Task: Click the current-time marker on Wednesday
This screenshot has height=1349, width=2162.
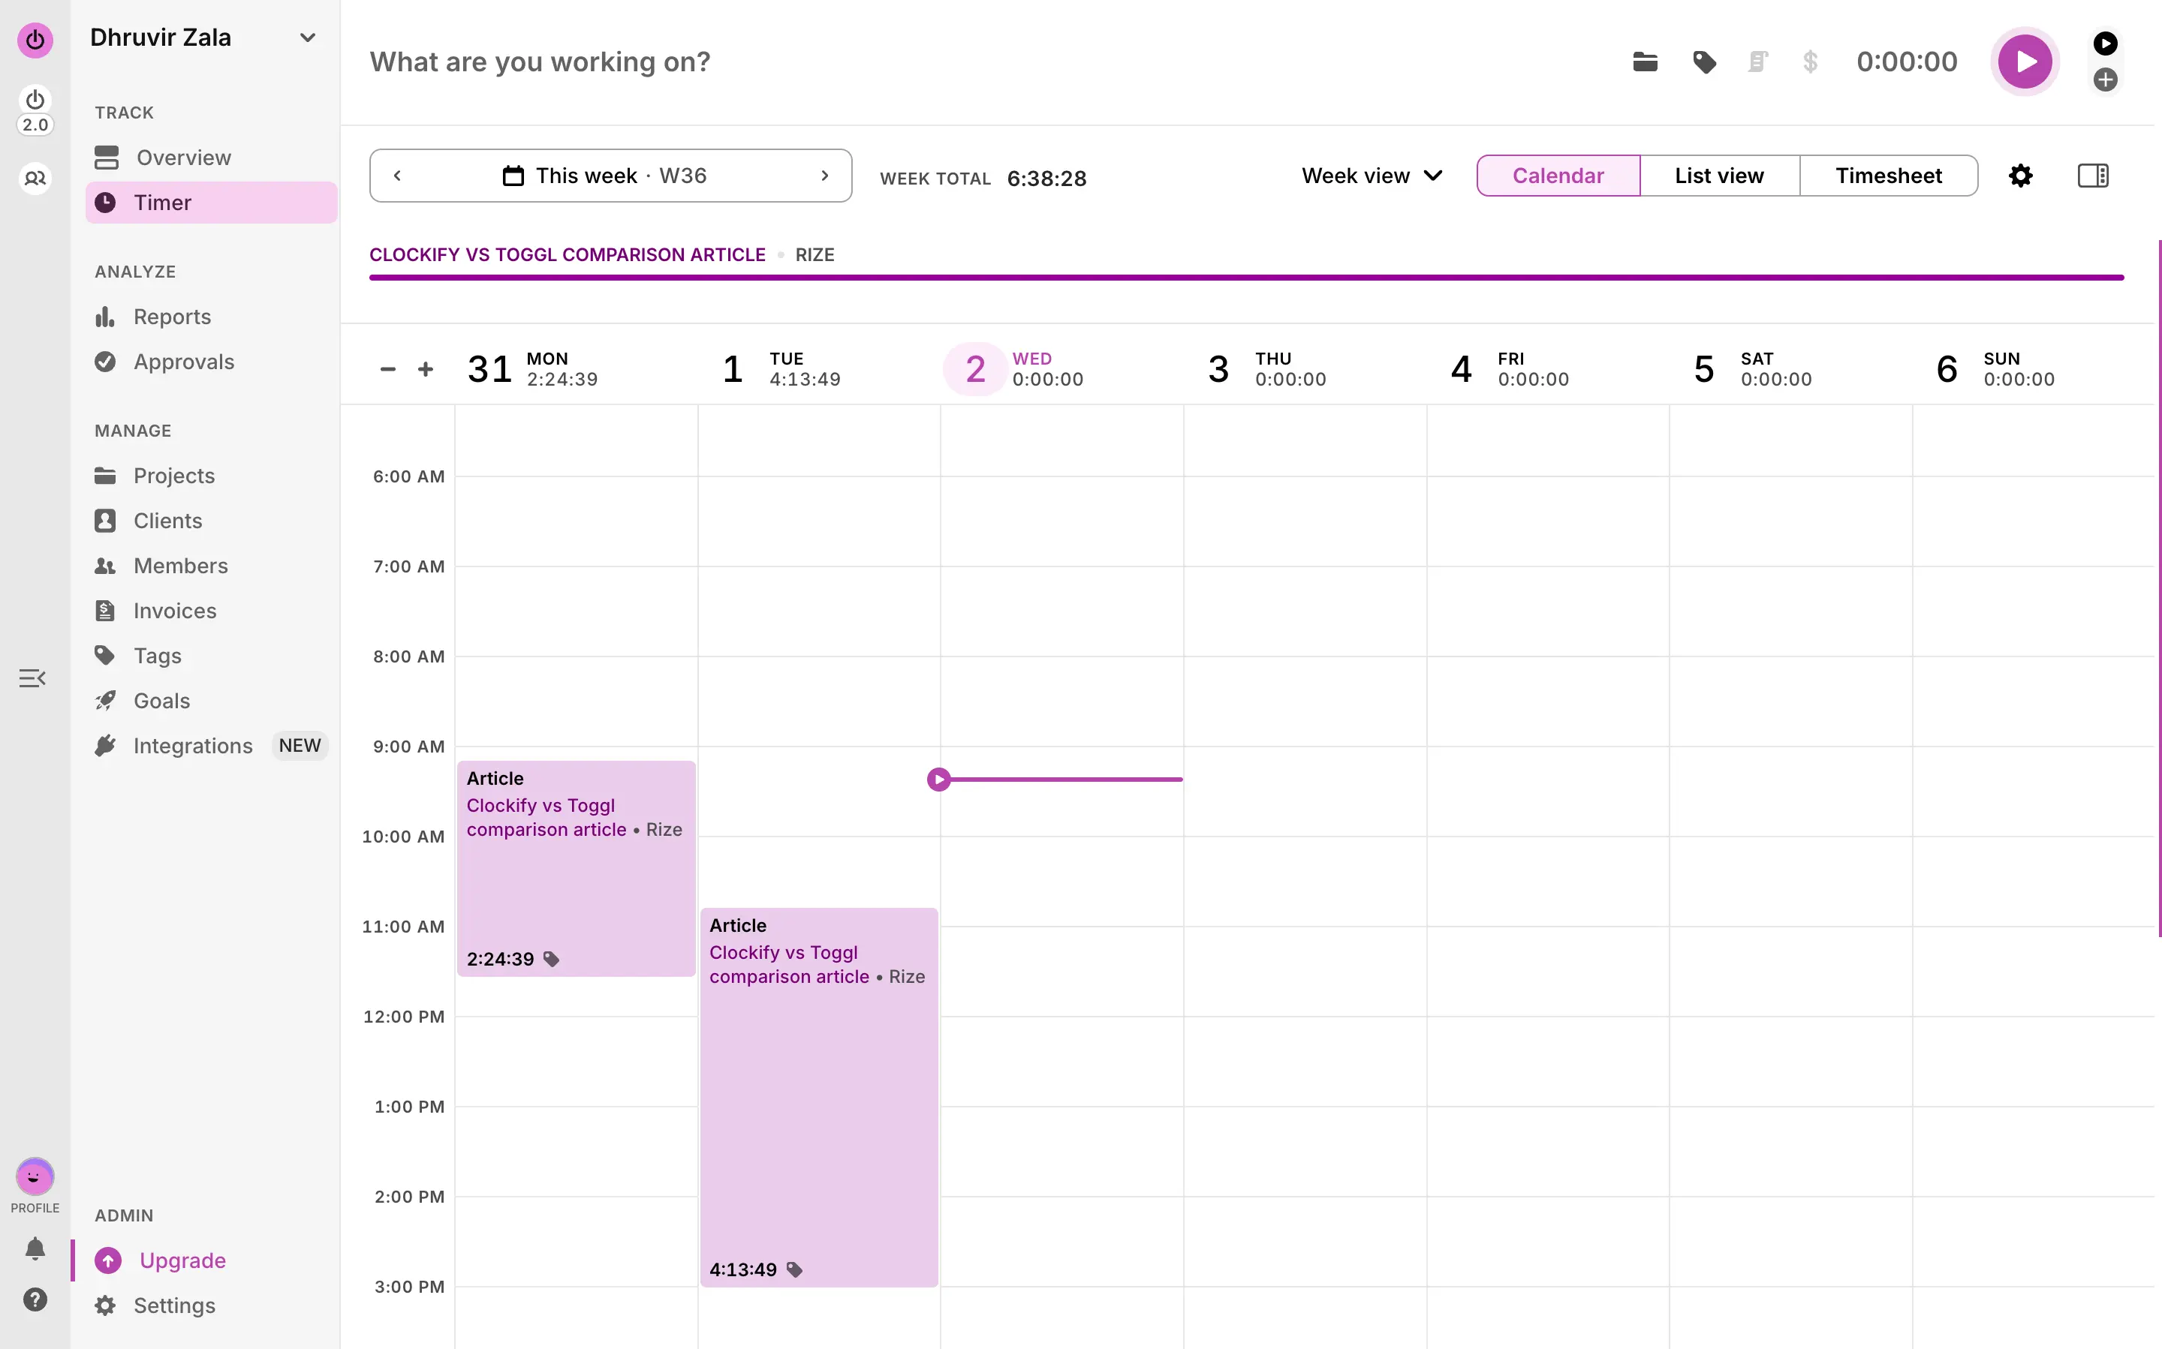Action: (x=938, y=779)
